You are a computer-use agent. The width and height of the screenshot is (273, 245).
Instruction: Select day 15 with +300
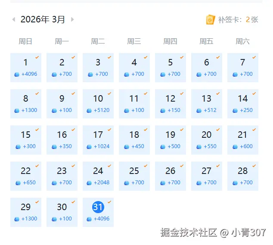click(x=26, y=140)
